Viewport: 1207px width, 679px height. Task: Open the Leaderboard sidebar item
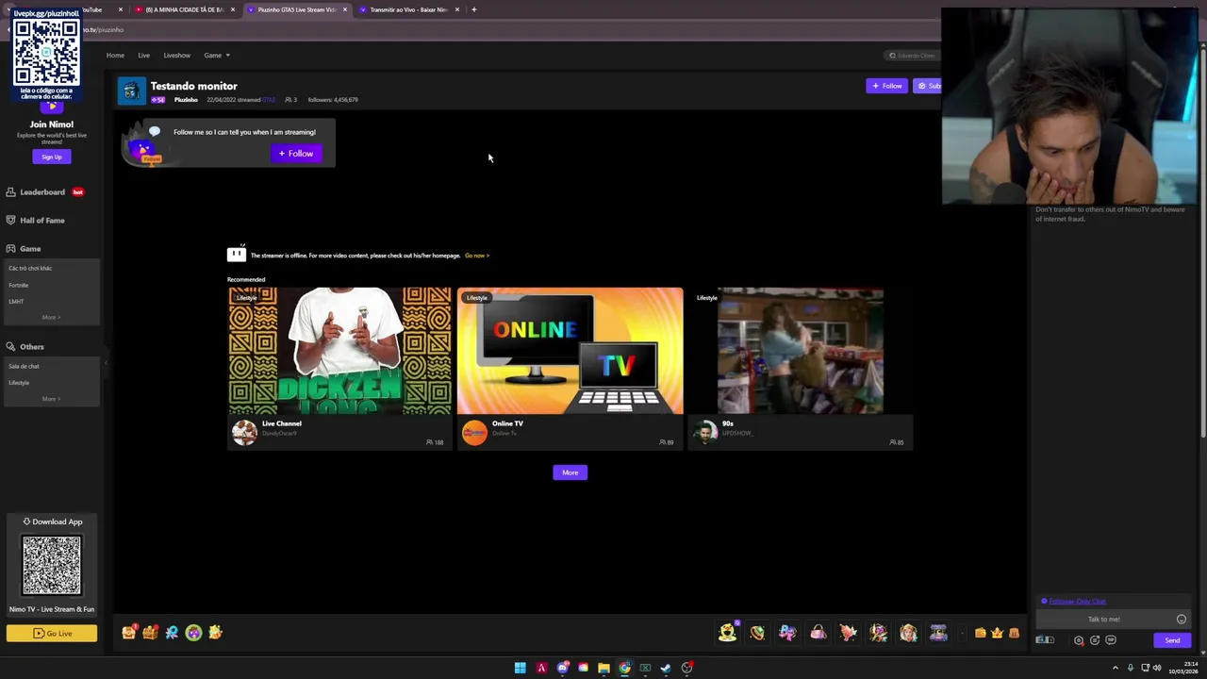pos(42,192)
